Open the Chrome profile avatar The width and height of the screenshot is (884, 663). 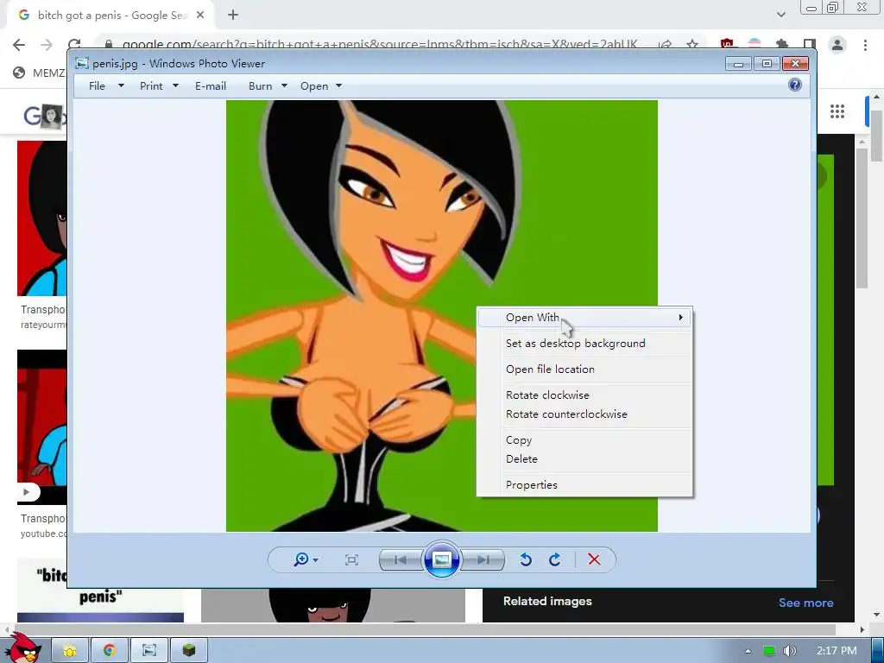(837, 45)
